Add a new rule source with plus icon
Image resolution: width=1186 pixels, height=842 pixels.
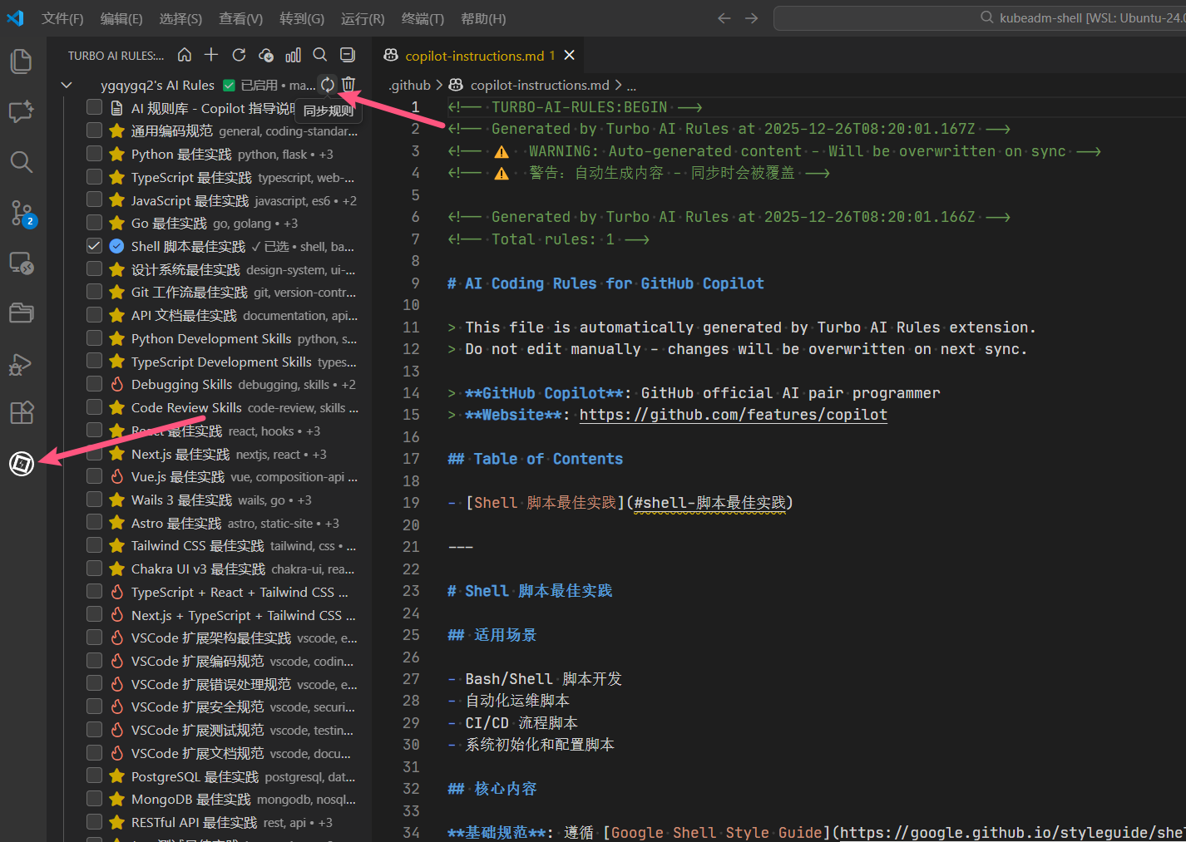[x=211, y=55]
